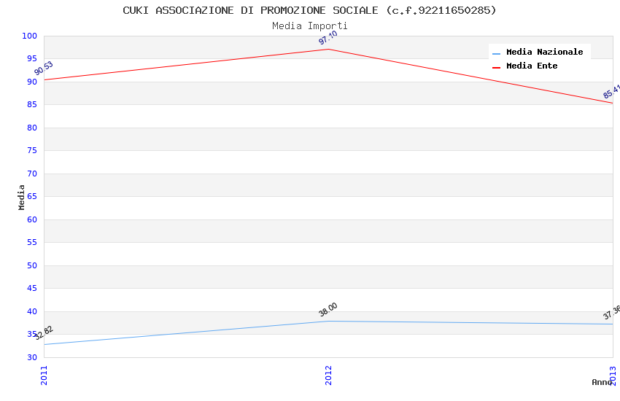The height and width of the screenshot is (401, 620).
Task: Click the 60 y-axis tick label
Action: 31,219
